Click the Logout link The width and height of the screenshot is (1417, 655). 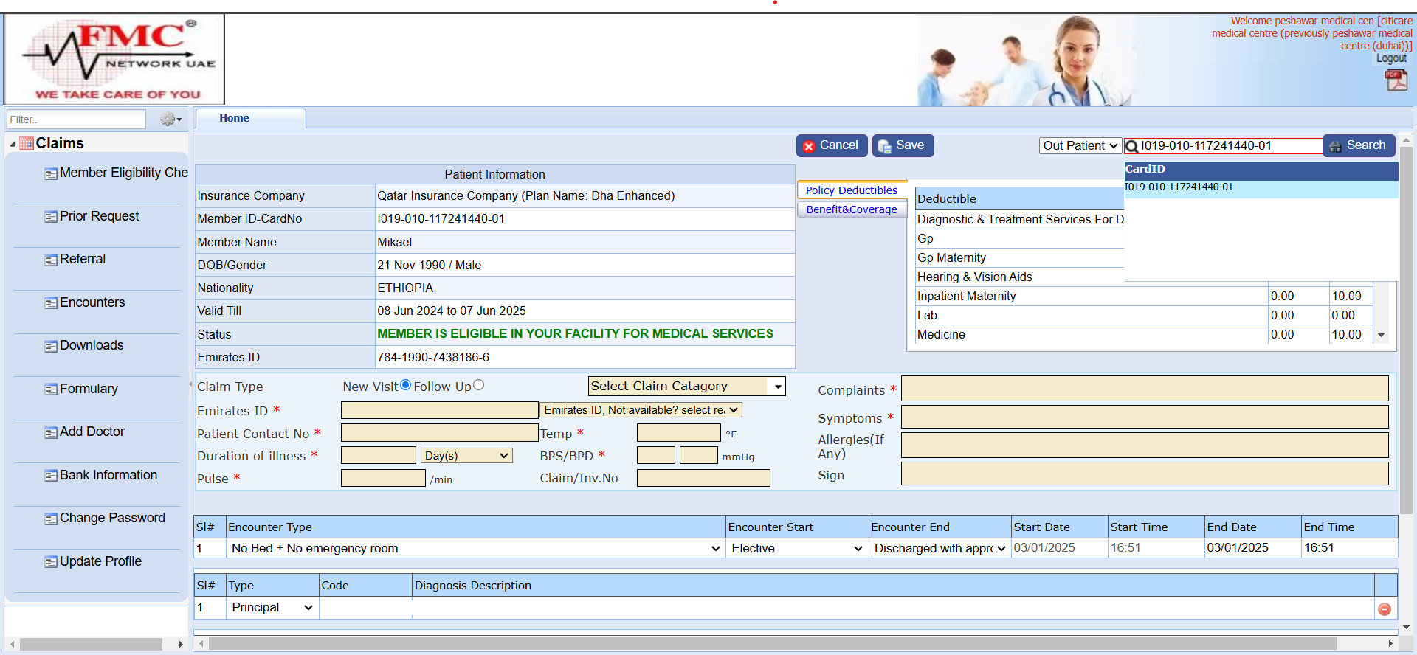1390,58
